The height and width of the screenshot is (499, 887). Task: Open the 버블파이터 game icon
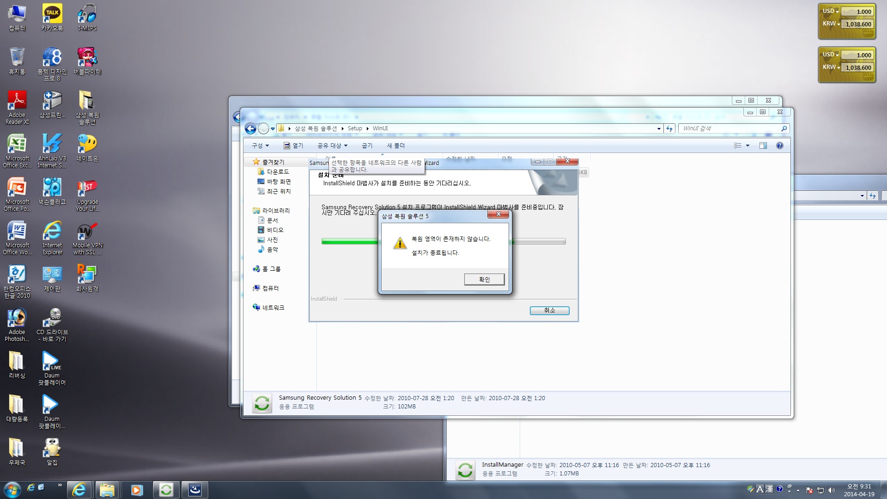tap(87, 61)
